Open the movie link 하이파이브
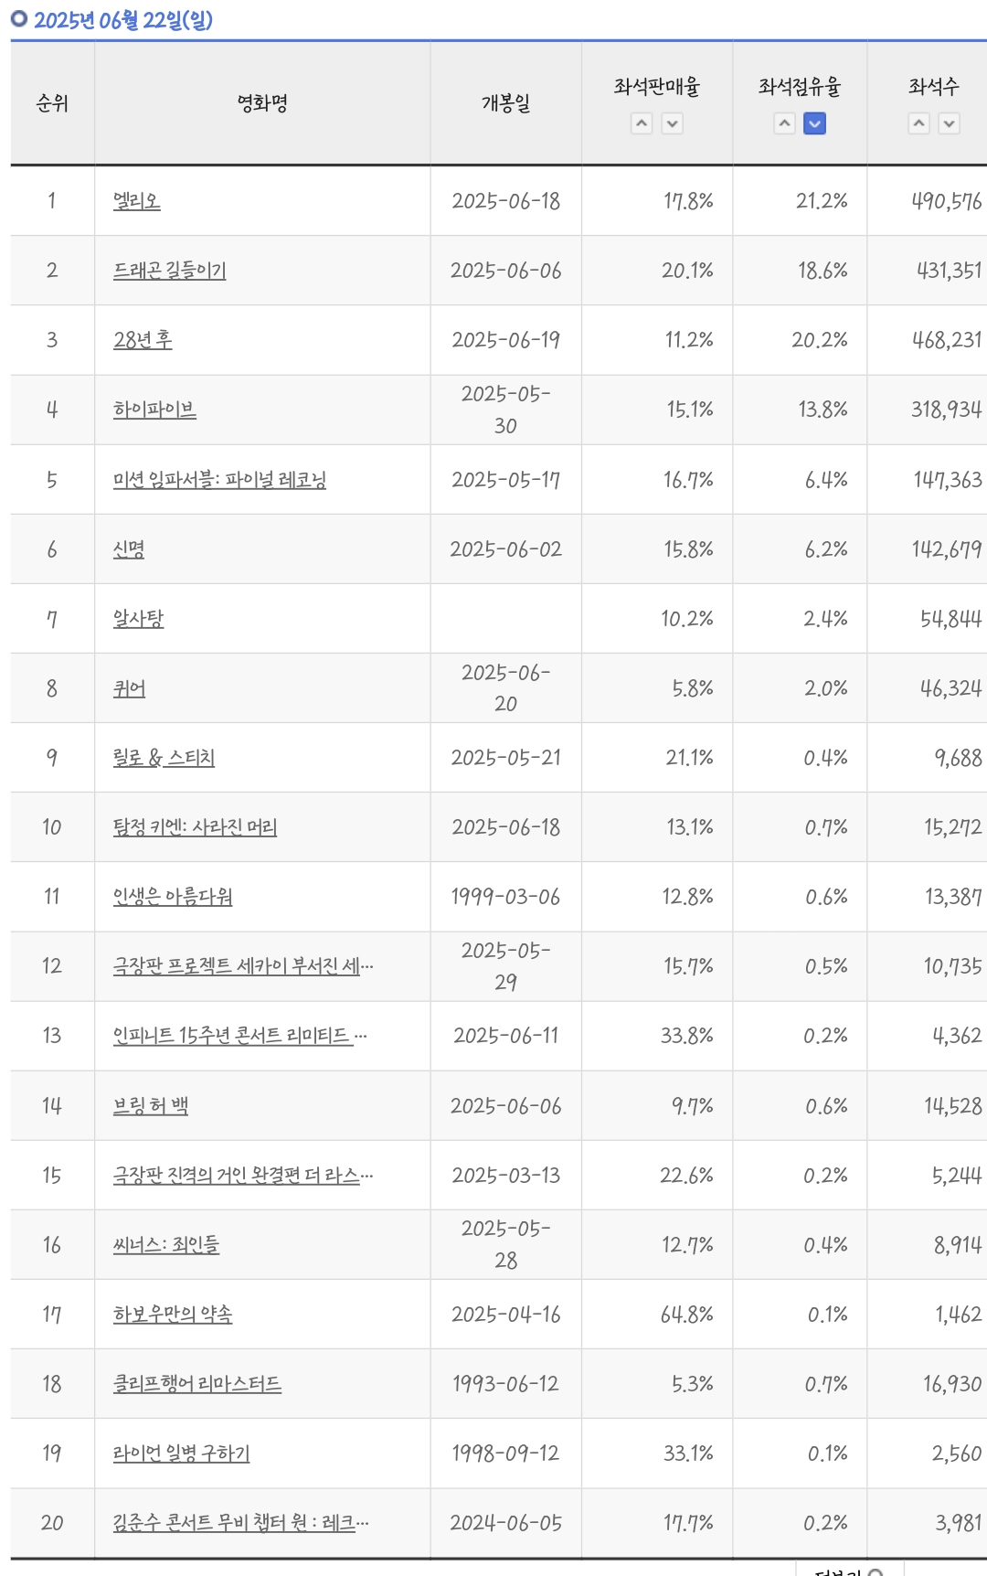 pos(154,409)
